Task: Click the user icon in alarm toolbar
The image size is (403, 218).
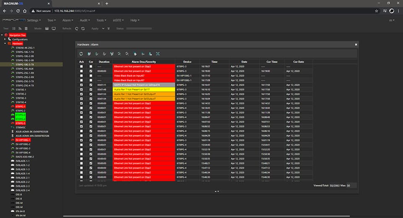Action: point(150,54)
